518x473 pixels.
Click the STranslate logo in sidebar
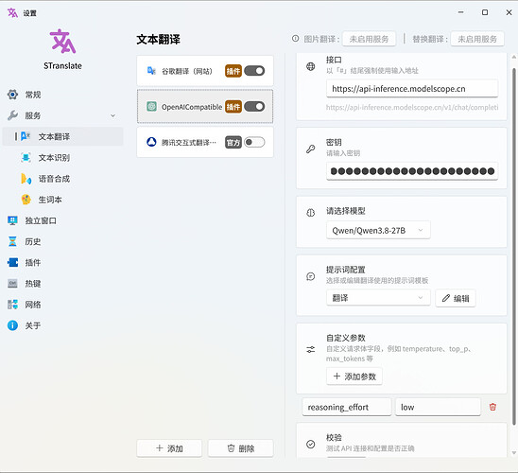(x=62, y=42)
